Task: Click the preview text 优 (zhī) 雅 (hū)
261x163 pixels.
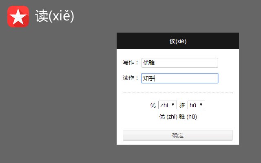Action: 178,117
